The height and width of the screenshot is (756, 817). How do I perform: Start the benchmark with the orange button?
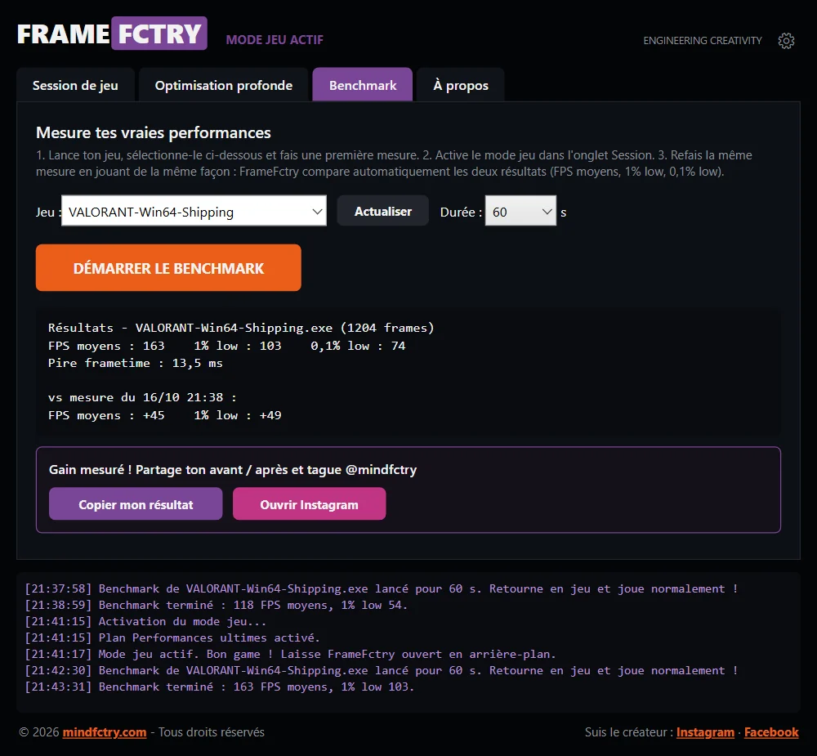[168, 268]
